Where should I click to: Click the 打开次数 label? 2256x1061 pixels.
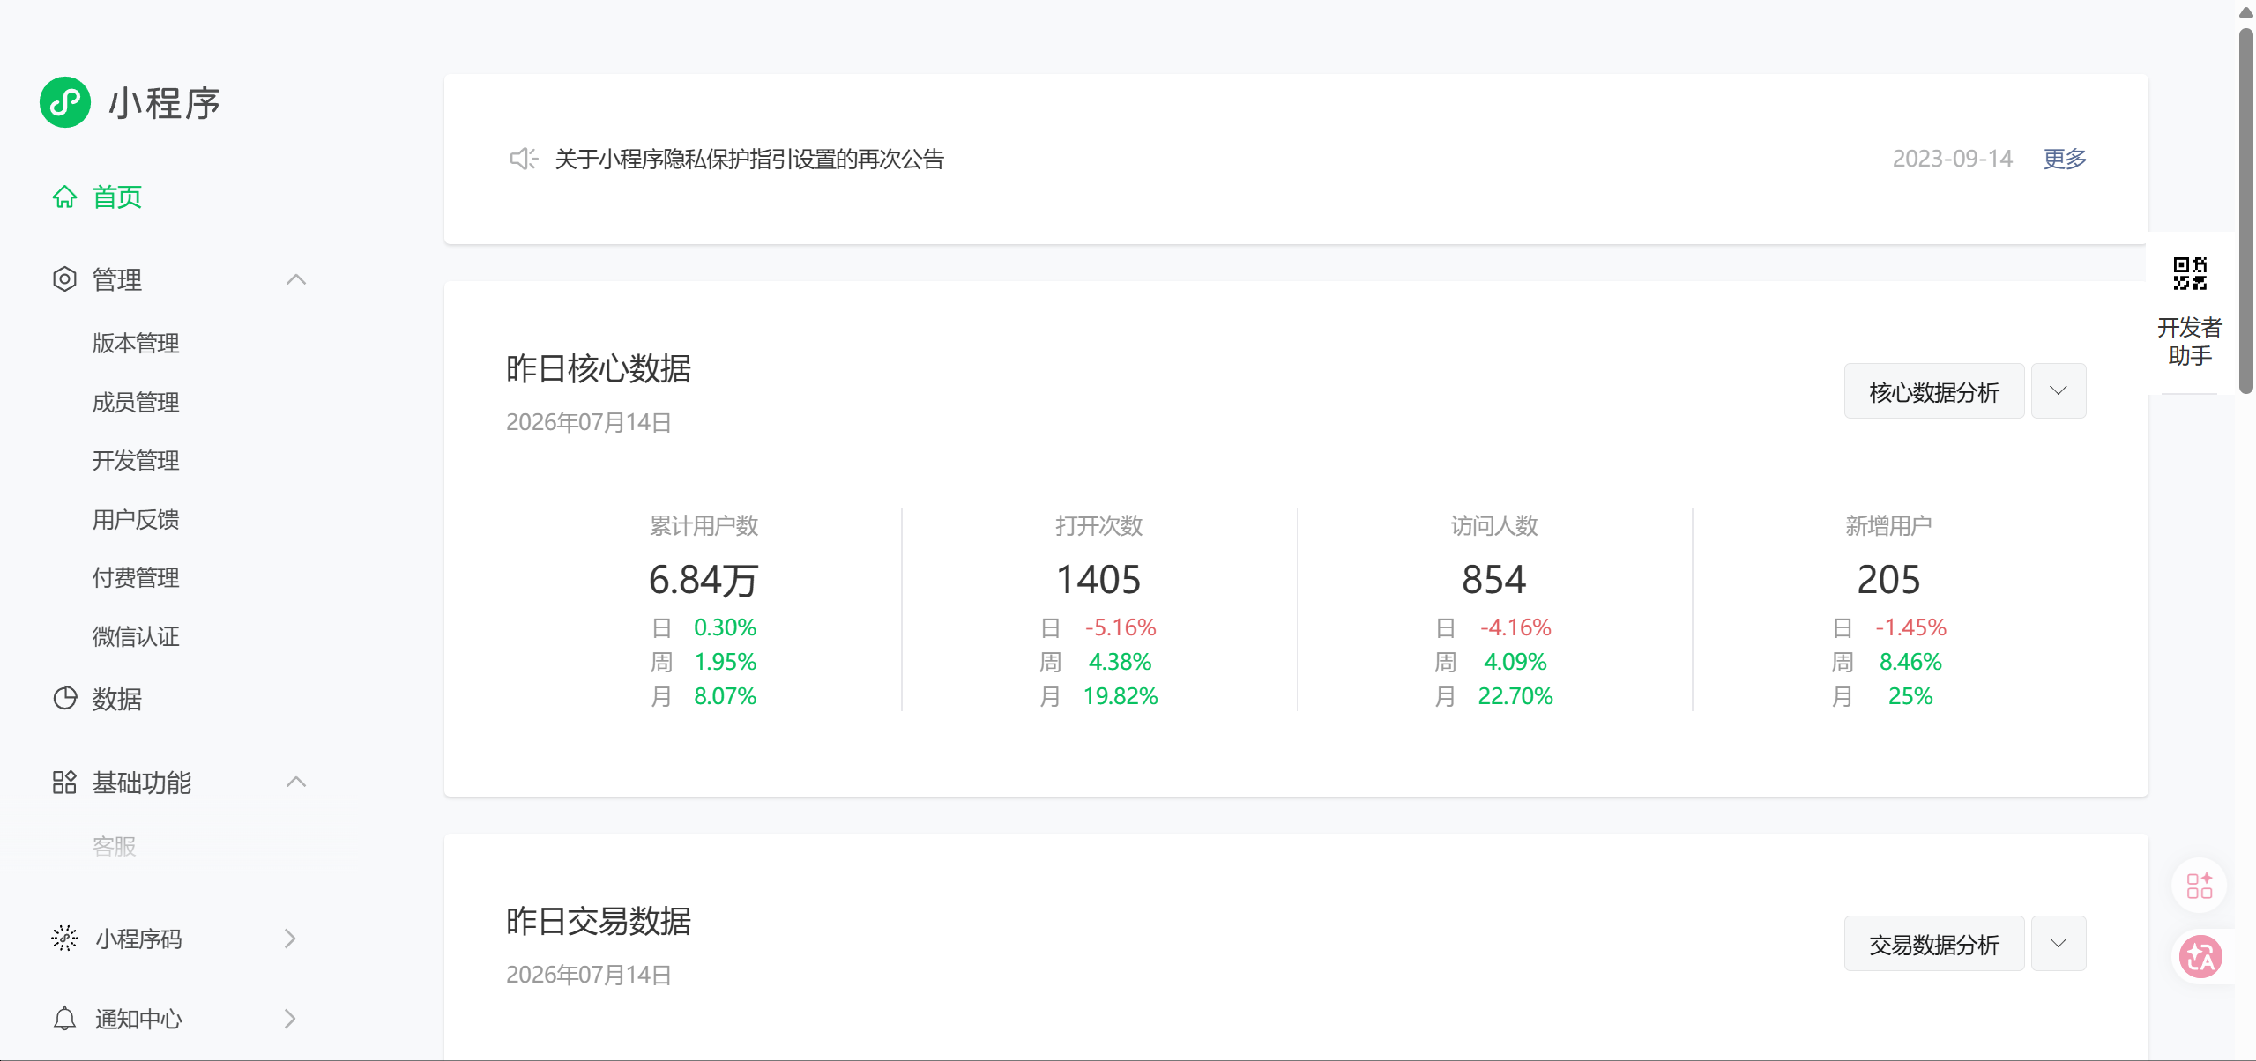[x=1098, y=525]
